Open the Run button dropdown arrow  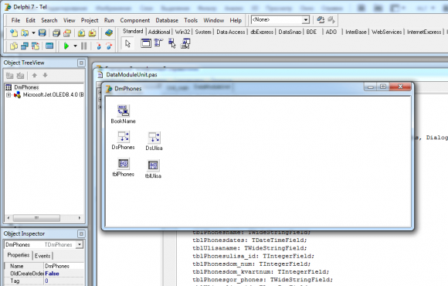pyautogui.click(x=75, y=46)
